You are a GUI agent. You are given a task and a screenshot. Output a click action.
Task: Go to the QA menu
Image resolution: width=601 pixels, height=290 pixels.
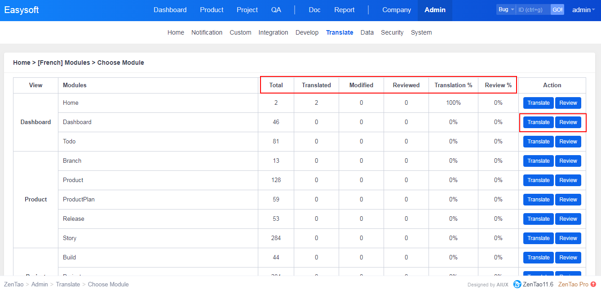tap(276, 10)
